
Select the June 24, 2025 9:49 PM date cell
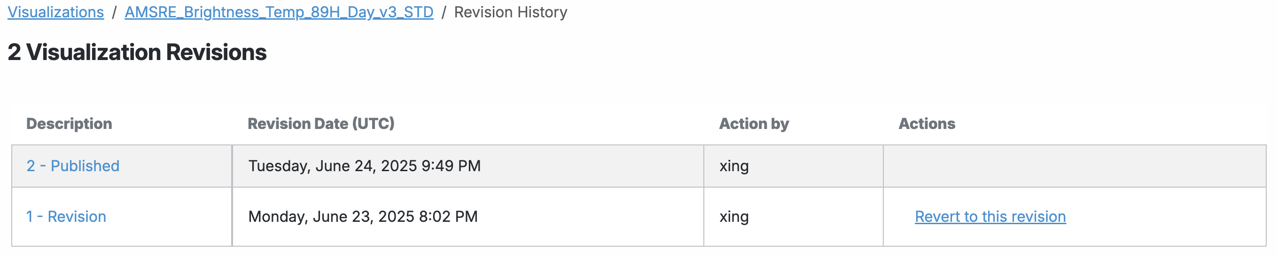(x=364, y=166)
